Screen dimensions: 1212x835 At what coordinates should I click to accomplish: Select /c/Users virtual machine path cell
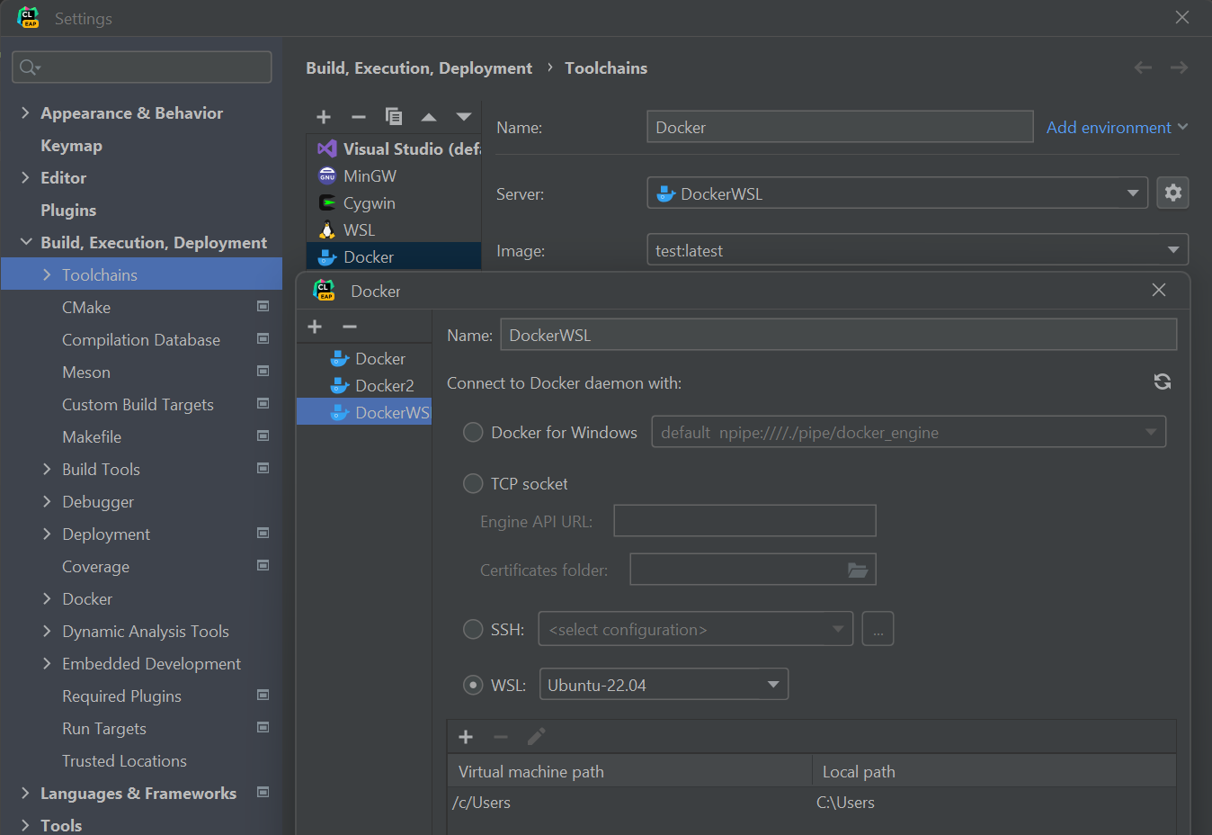pos(629,803)
